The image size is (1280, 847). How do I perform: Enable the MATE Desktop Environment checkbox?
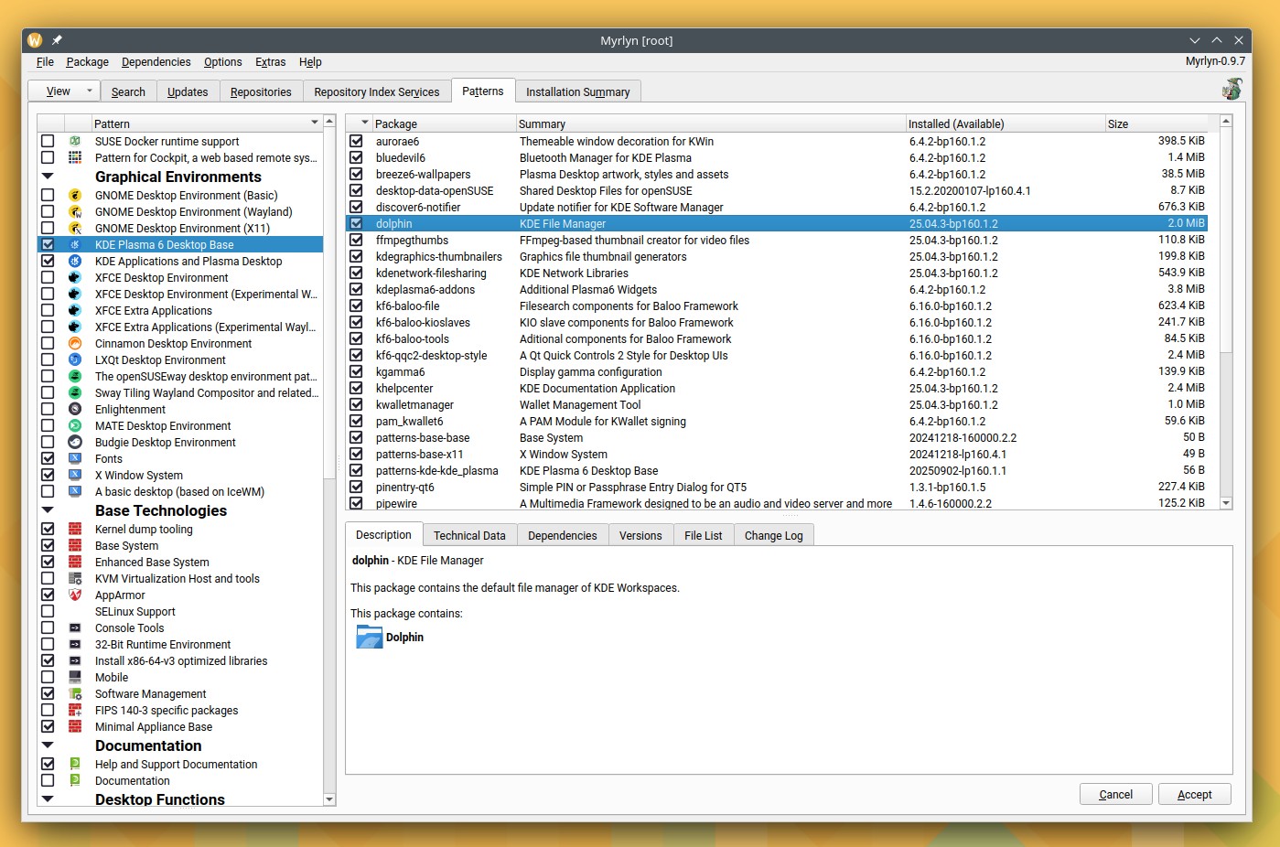[48, 426]
